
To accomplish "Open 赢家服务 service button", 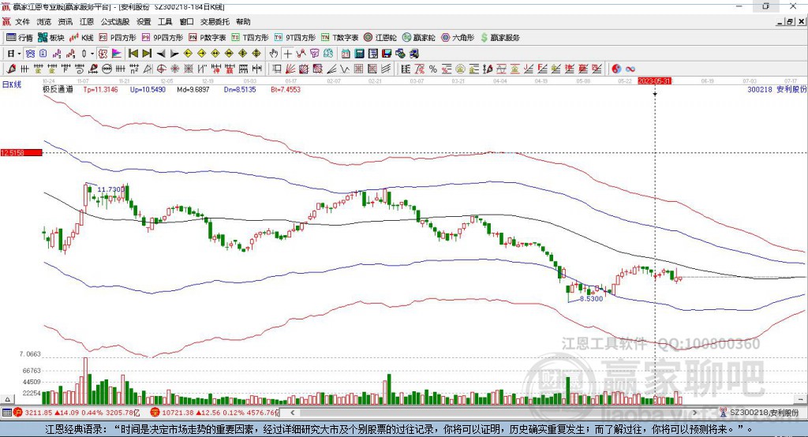I will coord(499,38).
